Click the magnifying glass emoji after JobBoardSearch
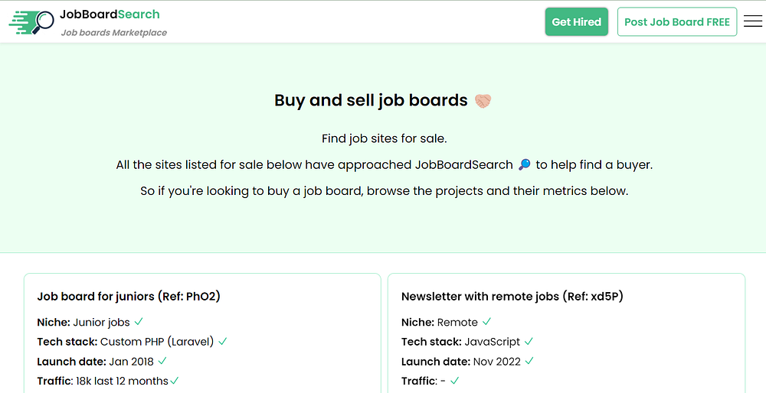This screenshot has width=766, height=393. click(525, 165)
